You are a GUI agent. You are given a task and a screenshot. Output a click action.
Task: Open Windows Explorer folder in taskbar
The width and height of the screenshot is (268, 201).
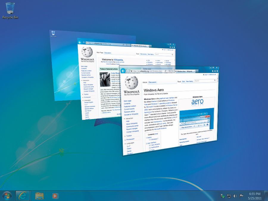(x=39, y=196)
